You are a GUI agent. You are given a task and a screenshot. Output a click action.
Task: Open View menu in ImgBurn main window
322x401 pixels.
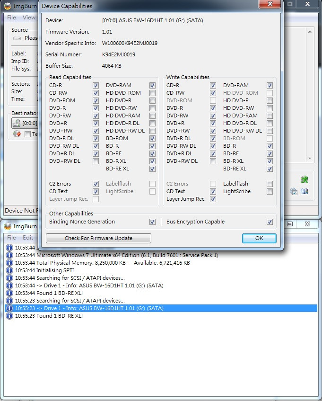point(29,18)
